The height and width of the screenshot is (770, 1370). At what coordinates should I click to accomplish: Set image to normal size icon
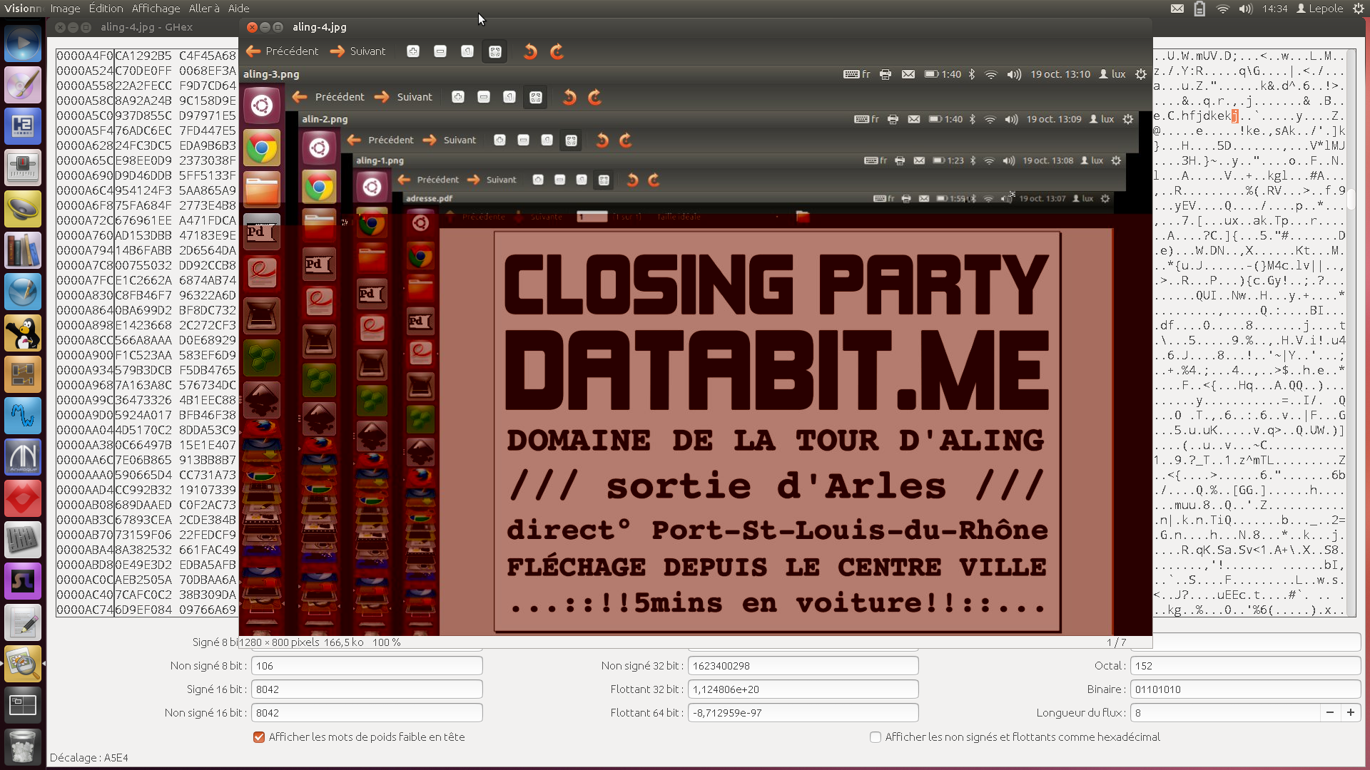(467, 51)
